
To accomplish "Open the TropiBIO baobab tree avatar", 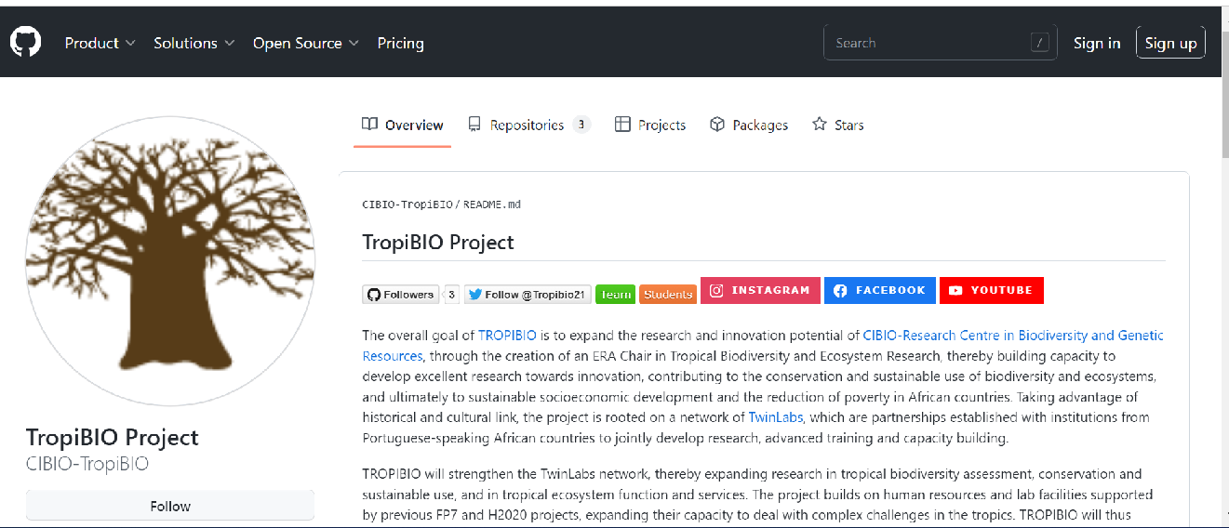I will click(169, 261).
